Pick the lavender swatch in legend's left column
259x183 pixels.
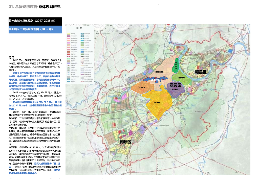[x=69, y=63]
